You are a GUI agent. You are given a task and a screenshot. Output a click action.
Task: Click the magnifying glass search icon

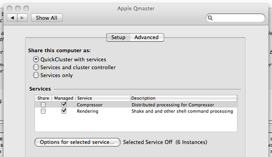[x=210, y=18]
